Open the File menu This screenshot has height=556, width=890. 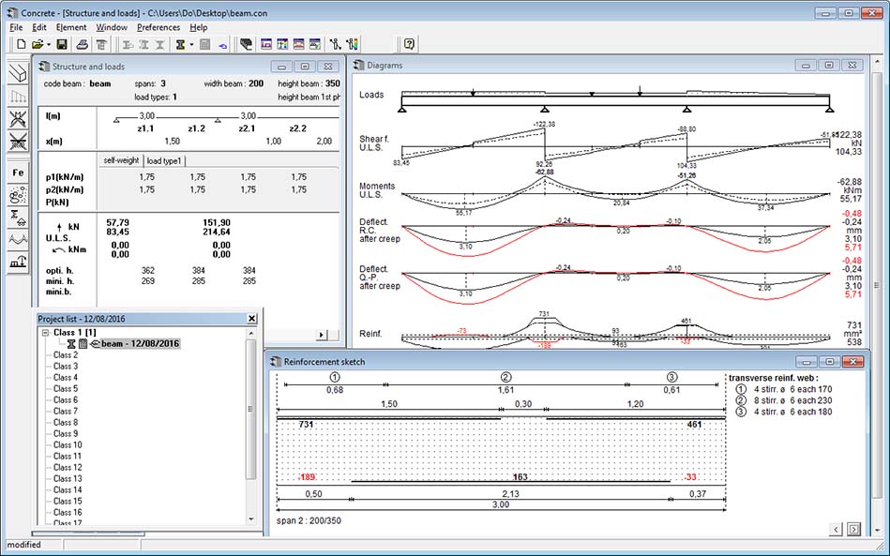17,27
